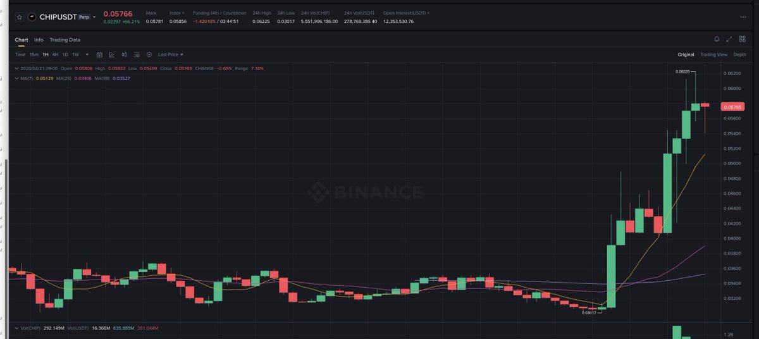Viewport: 759px width, 339px height.
Task: Click the 0.04000 price axis label
Action: click(732, 238)
